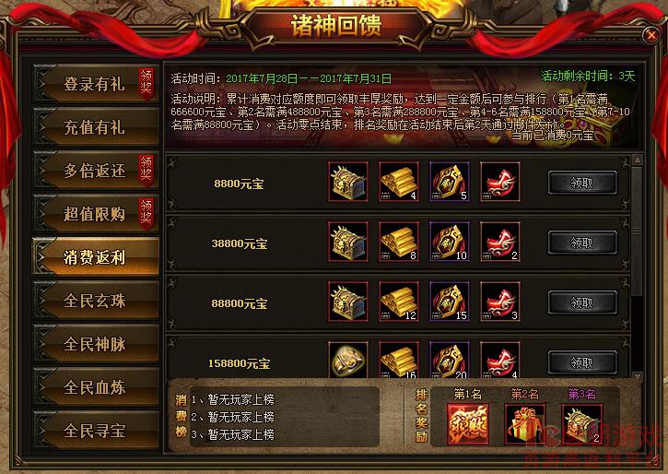Select the 全民玄珠 tab
Image resolution: width=668 pixels, height=474 pixels.
(x=96, y=301)
